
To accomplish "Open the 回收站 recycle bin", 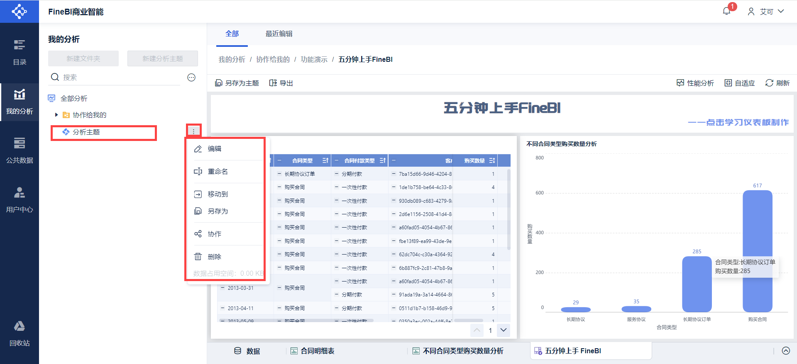I will [20, 334].
